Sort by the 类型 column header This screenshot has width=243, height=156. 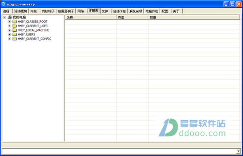132,17
